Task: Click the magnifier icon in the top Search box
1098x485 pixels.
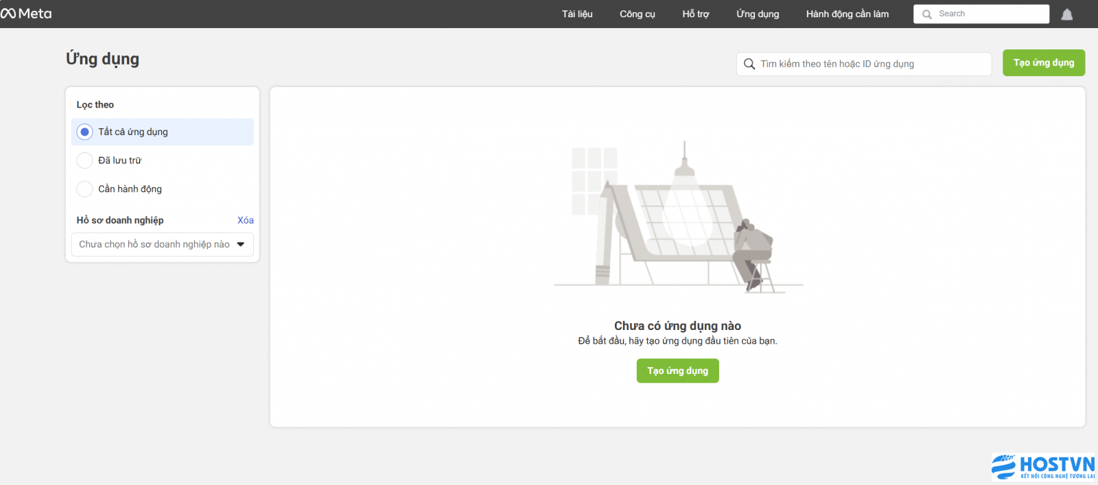Action: tap(927, 14)
